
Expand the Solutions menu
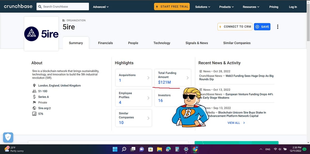click(x=203, y=7)
